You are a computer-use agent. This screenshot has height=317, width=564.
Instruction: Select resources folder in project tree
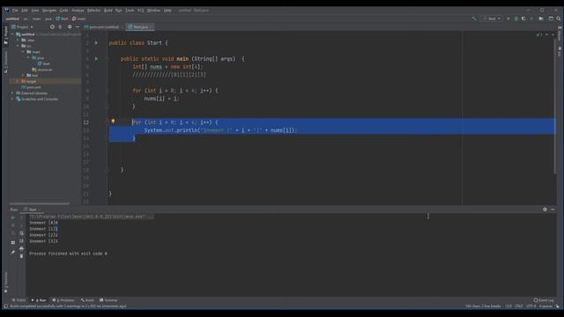click(42, 70)
